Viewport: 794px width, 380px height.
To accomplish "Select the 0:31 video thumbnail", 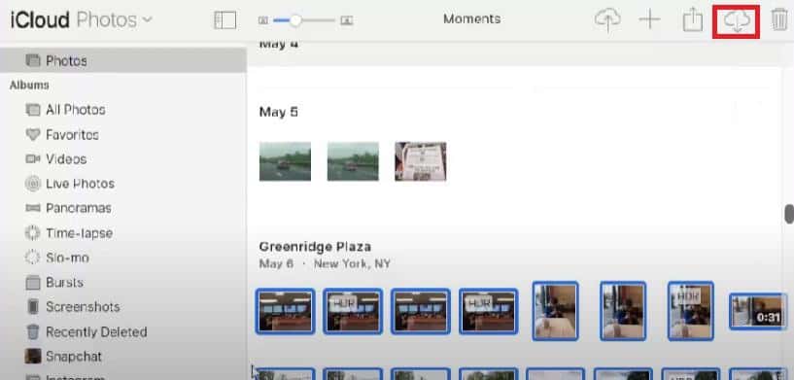I will [758, 311].
